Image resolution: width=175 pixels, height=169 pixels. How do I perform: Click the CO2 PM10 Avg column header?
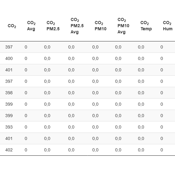[123, 26]
